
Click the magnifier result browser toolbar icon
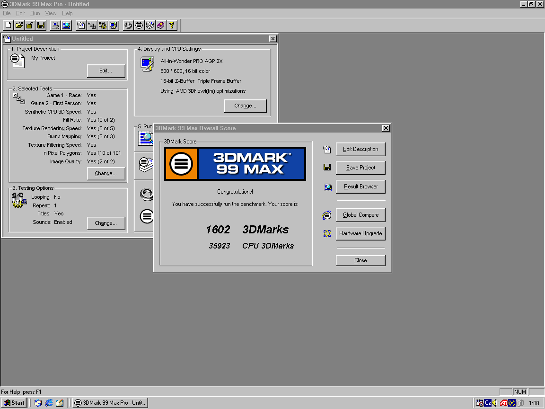pos(66,25)
